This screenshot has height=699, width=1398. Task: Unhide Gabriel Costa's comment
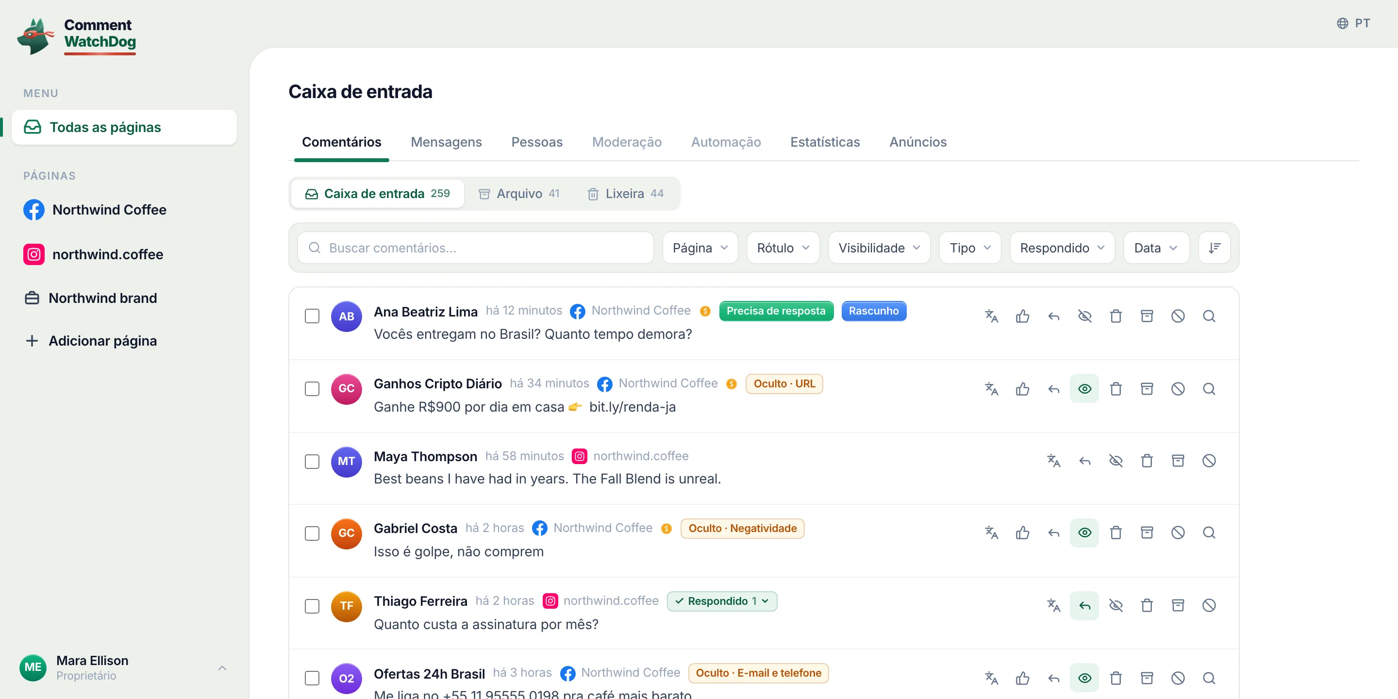(1084, 533)
